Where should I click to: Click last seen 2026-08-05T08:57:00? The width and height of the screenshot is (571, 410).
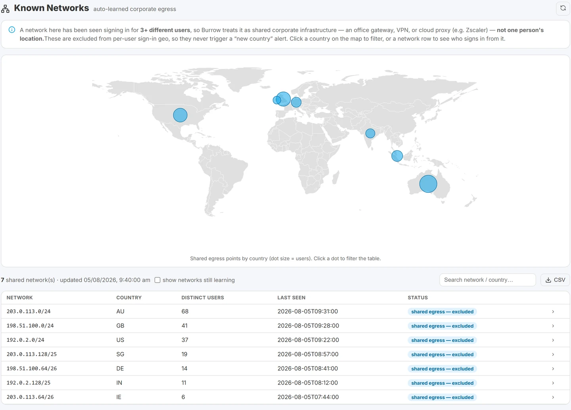pos(308,354)
